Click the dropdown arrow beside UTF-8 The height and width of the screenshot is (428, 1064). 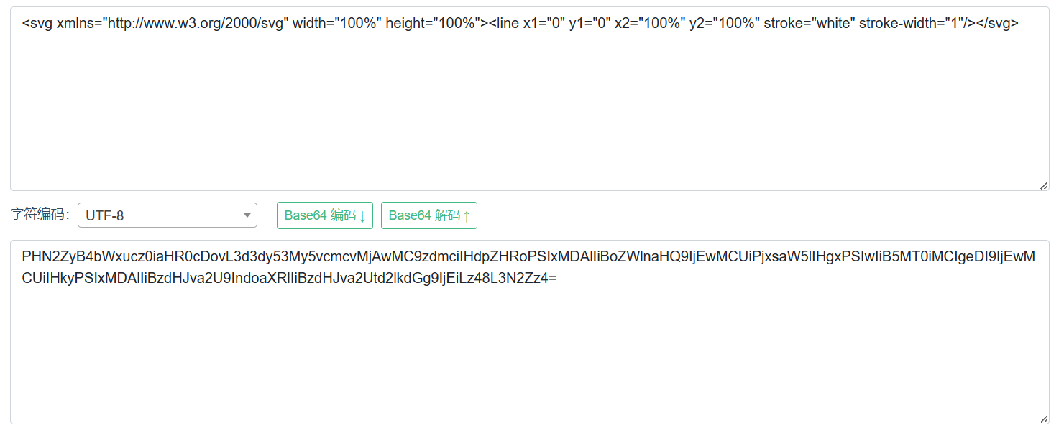click(247, 215)
